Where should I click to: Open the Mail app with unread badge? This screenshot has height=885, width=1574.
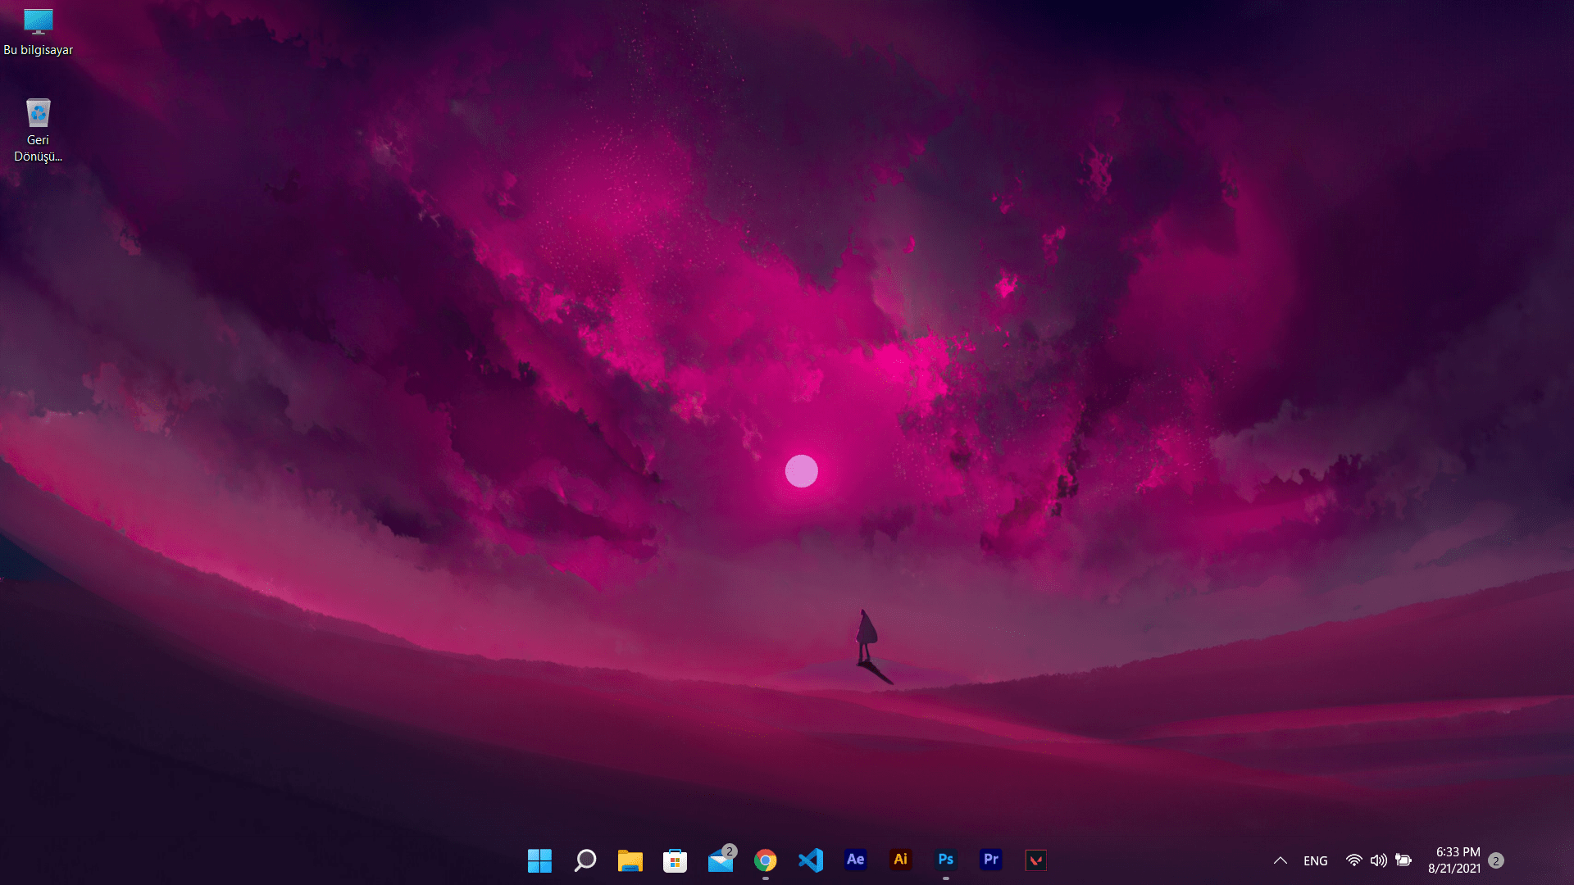pos(721,860)
